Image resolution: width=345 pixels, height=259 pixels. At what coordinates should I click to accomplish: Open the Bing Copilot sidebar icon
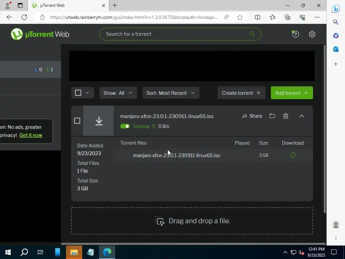pos(336,9)
